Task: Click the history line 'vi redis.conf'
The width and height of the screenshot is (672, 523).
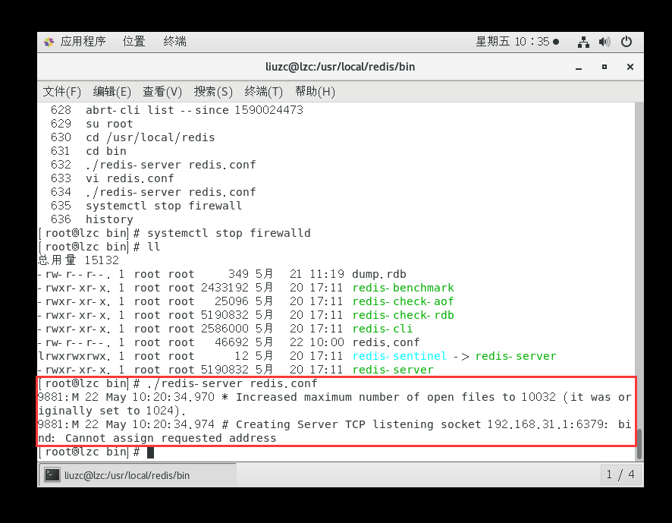Action: [130, 178]
